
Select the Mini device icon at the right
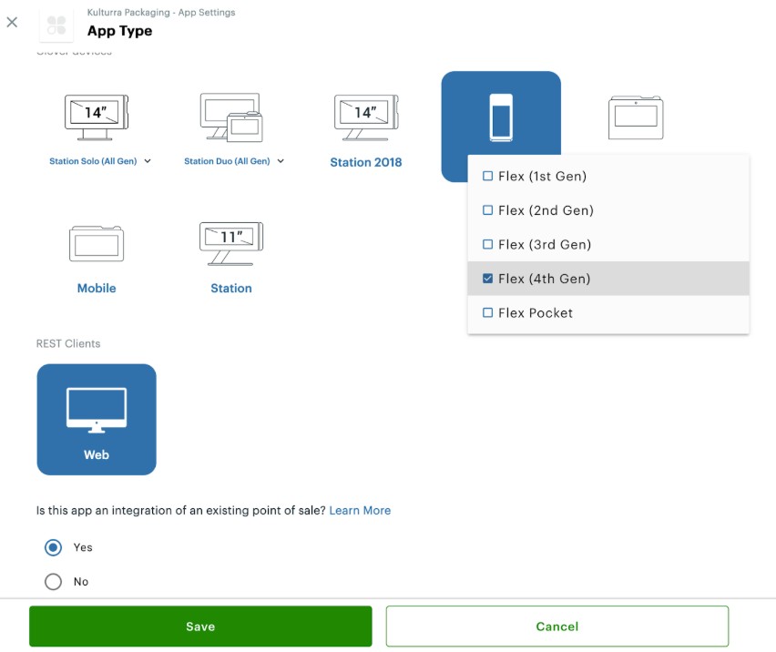point(636,116)
